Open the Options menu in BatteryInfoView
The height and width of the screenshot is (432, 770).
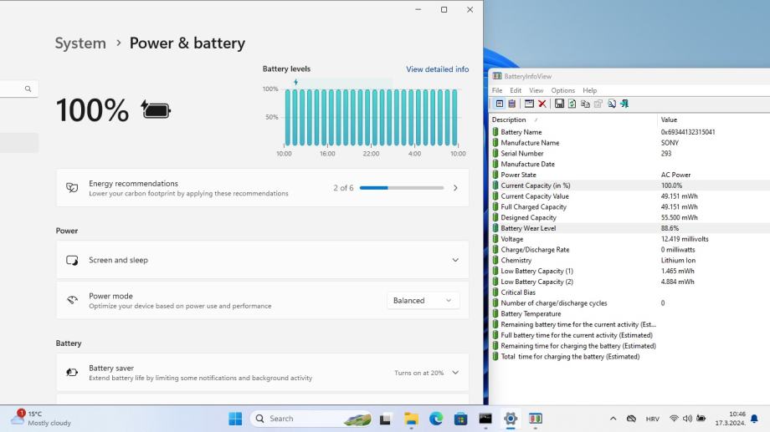point(562,90)
